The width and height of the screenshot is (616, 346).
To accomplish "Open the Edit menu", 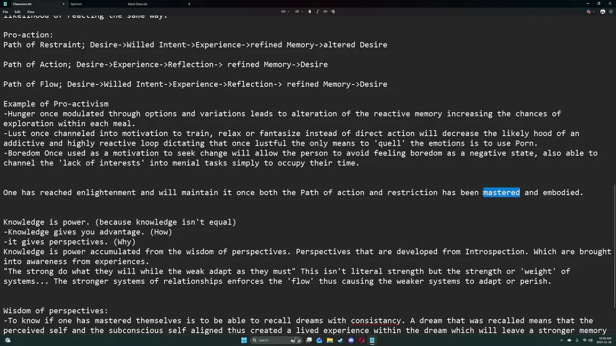I will (17, 12).
